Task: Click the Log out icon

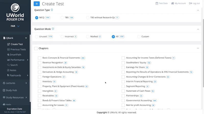Action: point(190,3)
